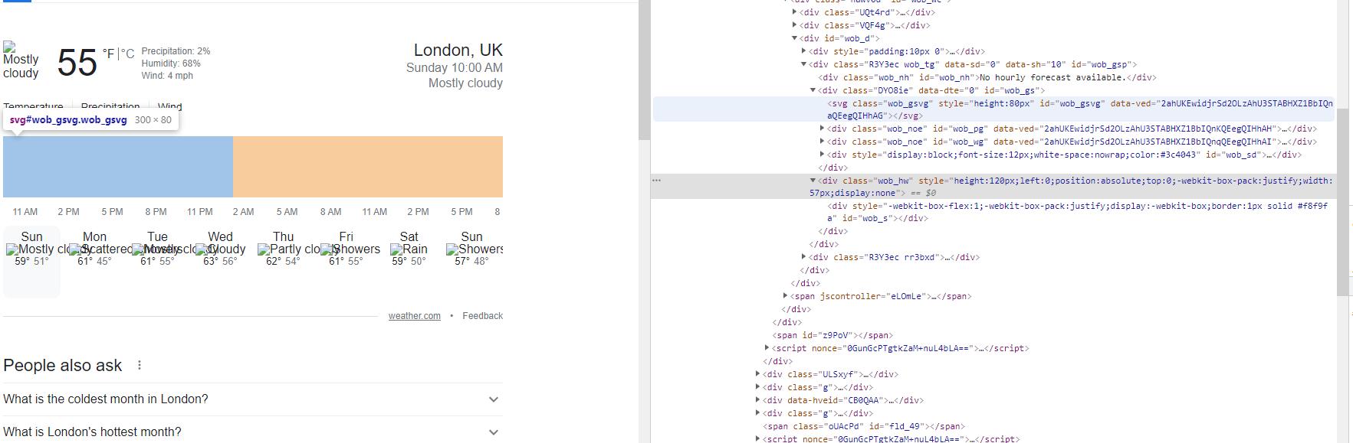Viewport: 1353px width, 443px height.
Task: Open the weather.com source link
Action: [x=414, y=316]
